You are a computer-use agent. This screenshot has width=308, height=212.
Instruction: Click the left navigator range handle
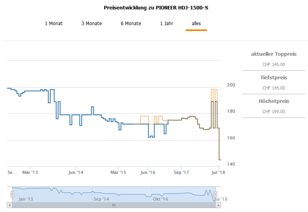(13, 194)
